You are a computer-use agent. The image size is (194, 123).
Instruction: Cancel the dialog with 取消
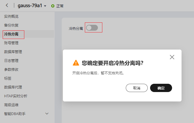(x=136, y=88)
